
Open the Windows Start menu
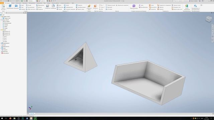tap(2, 118)
